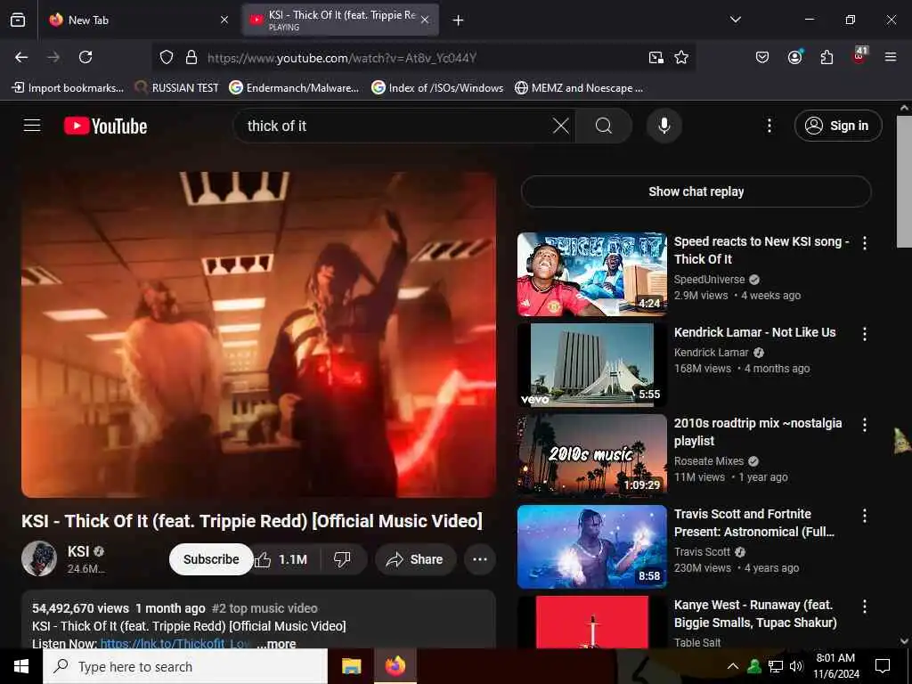Open 2010s roadtrip mix title
Screen dimensions: 912x684
pyautogui.click(x=757, y=432)
